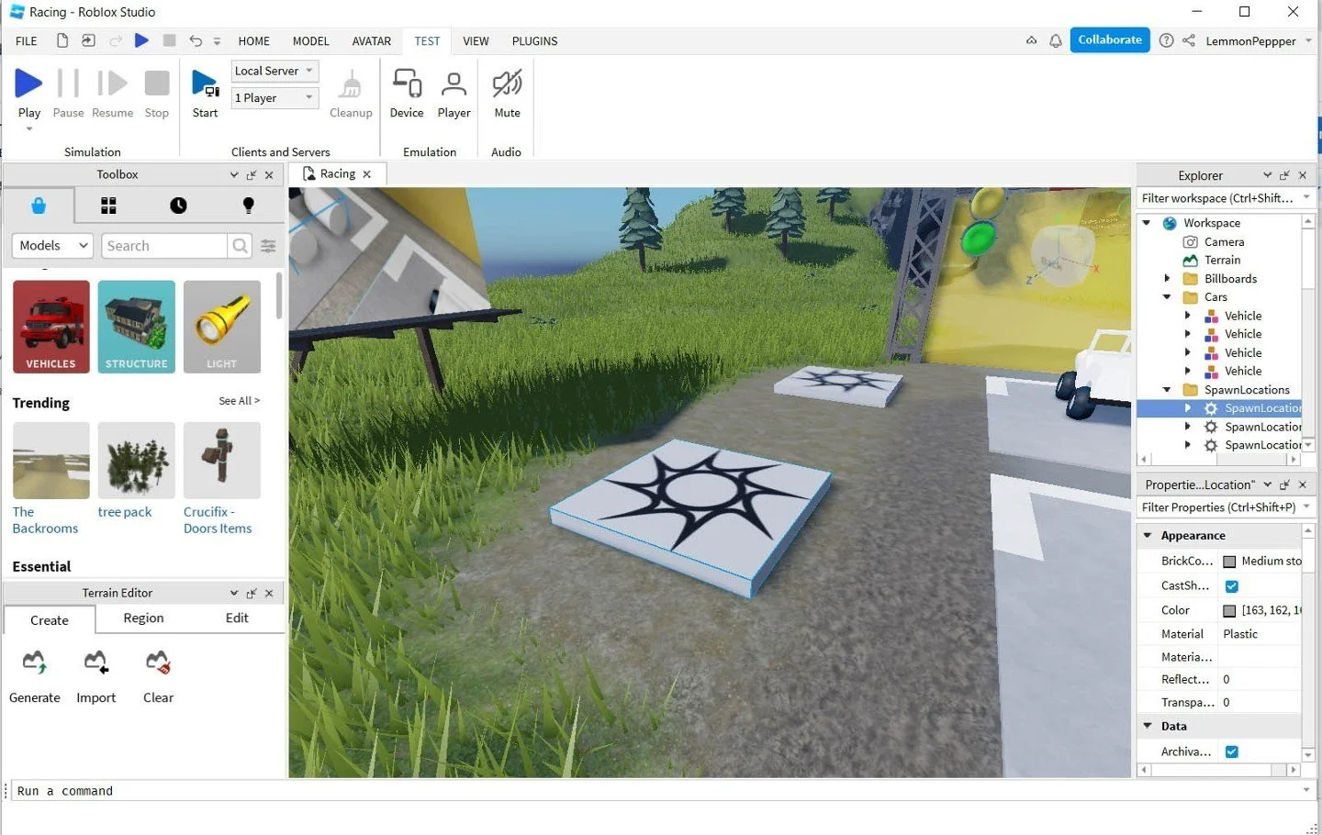This screenshot has width=1322, height=835.
Task: Open the Player emulation tool
Action: click(454, 93)
